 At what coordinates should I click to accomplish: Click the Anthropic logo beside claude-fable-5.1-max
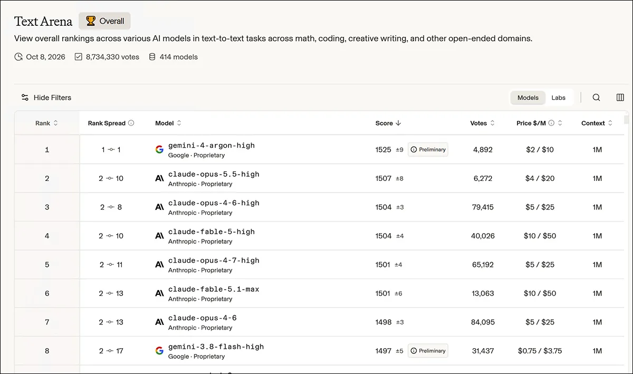tap(159, 293)
